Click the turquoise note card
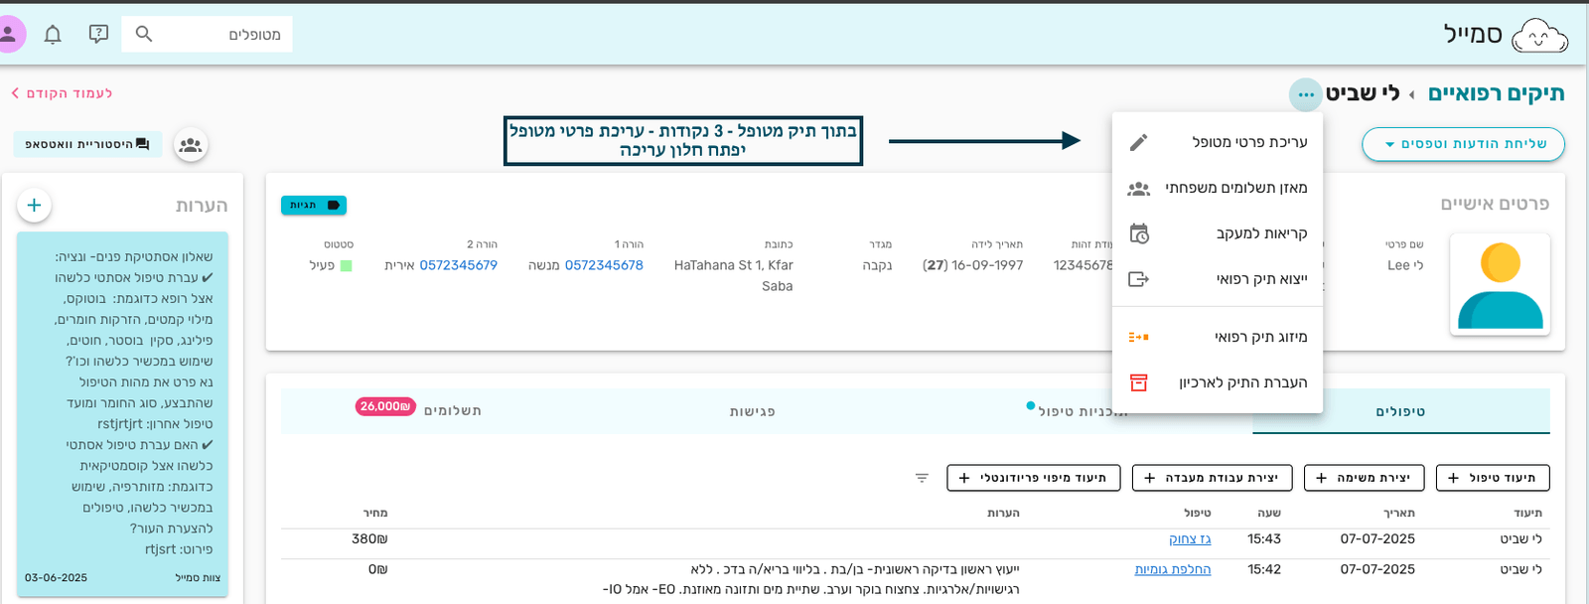The image size is (1589, 604). (x=122, y=414)
